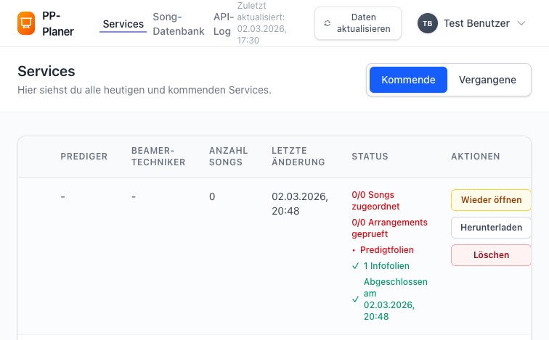The image size is (549, 340).
Task: Click the refresh icon in Daten aktualisieren
Action: [x=328, y=23]
